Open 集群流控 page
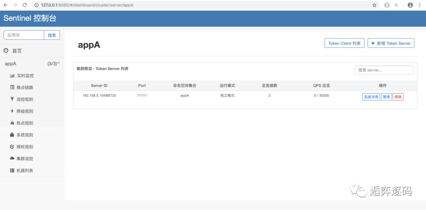 click(25, 159)
